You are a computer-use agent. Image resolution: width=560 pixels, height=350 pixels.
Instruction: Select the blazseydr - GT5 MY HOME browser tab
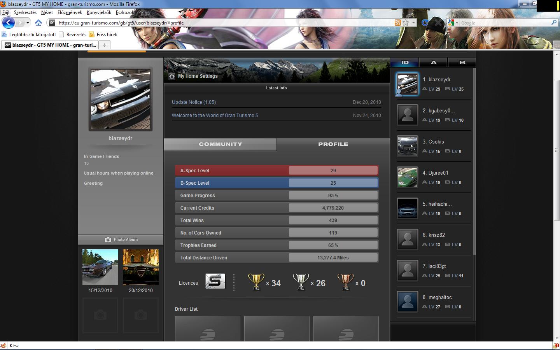pyautogui.click(x=50, y=45)
